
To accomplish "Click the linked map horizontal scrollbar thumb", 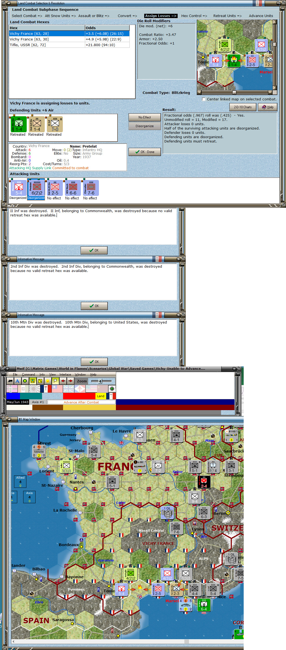I will [x=234, y=92].
